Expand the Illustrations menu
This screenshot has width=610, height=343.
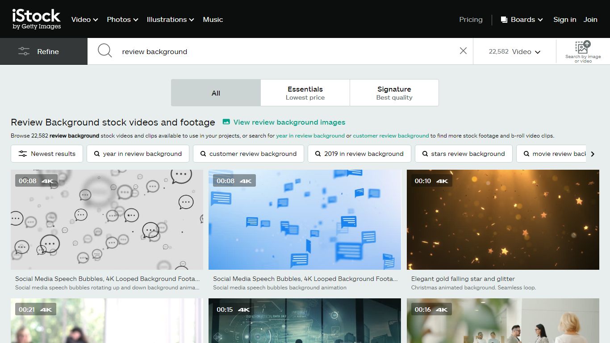pyautogui.click(x=170, y=20)
